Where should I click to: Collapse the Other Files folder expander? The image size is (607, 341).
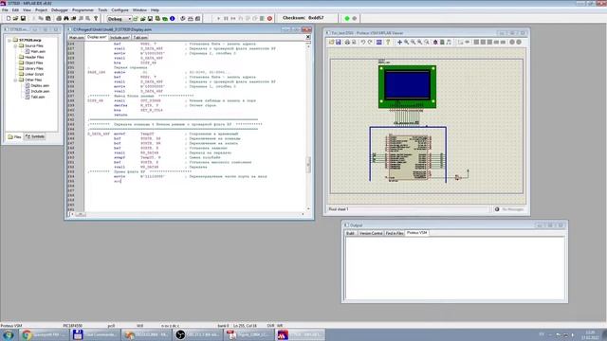click(x=15, y=80)
